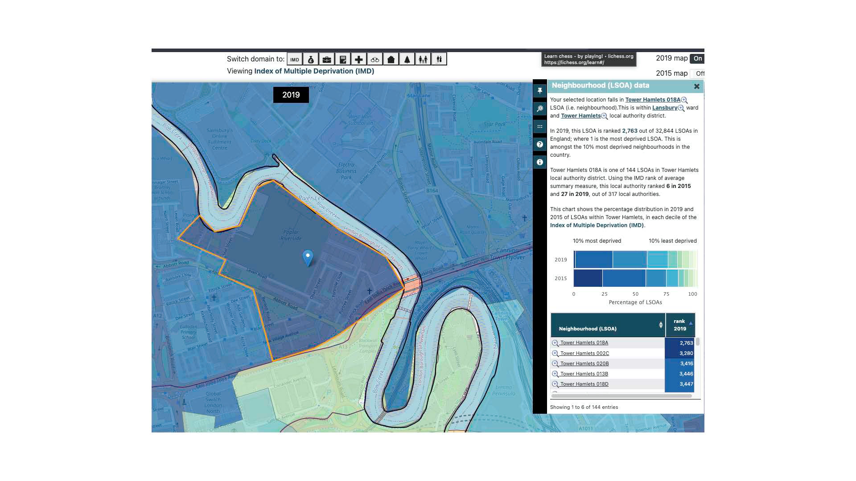The width and height of the screenshot is (856, 481).
Task: Zoom to Tower Hamlets district magnifier icon
Action: pos(605,116)
